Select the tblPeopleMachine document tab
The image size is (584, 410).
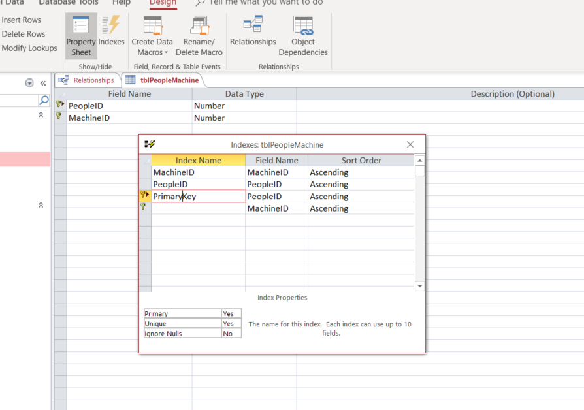164,80
